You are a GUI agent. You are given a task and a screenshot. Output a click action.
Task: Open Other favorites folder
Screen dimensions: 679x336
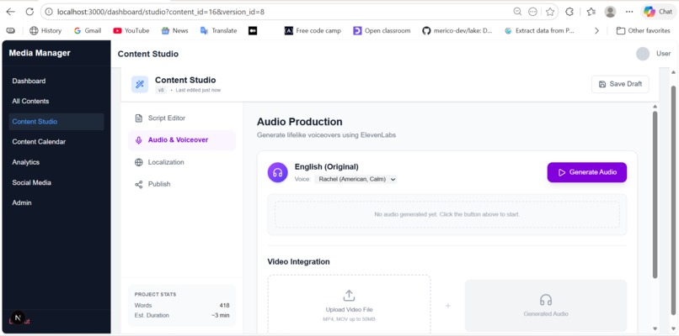click(643, 31)
